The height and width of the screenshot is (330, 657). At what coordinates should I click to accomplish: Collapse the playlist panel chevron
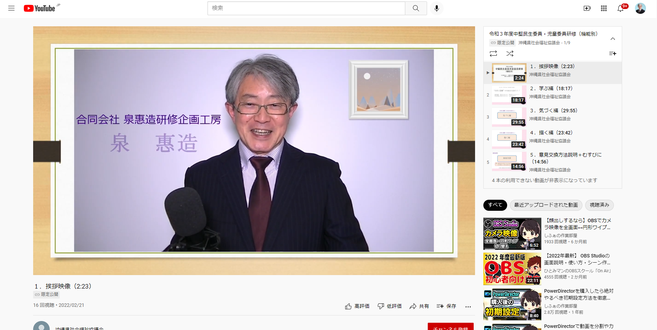(612, 39)
